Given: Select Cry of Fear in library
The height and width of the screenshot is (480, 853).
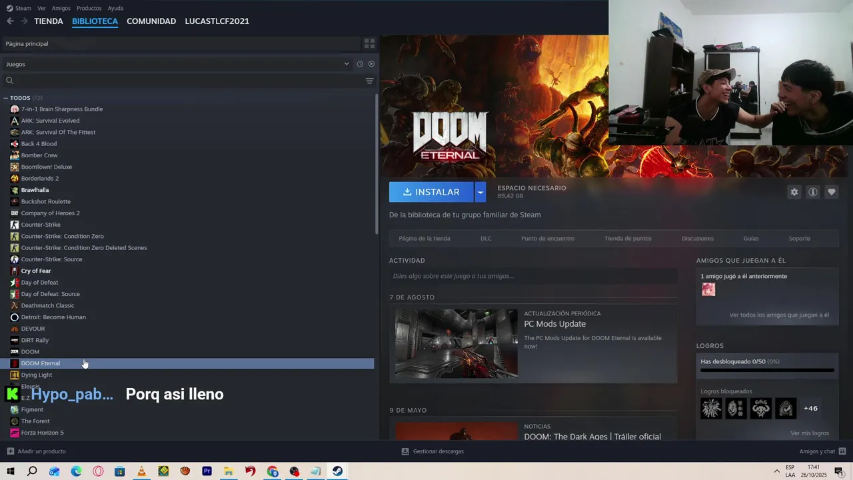Looking at the screenshot, I should coord(36,271).
